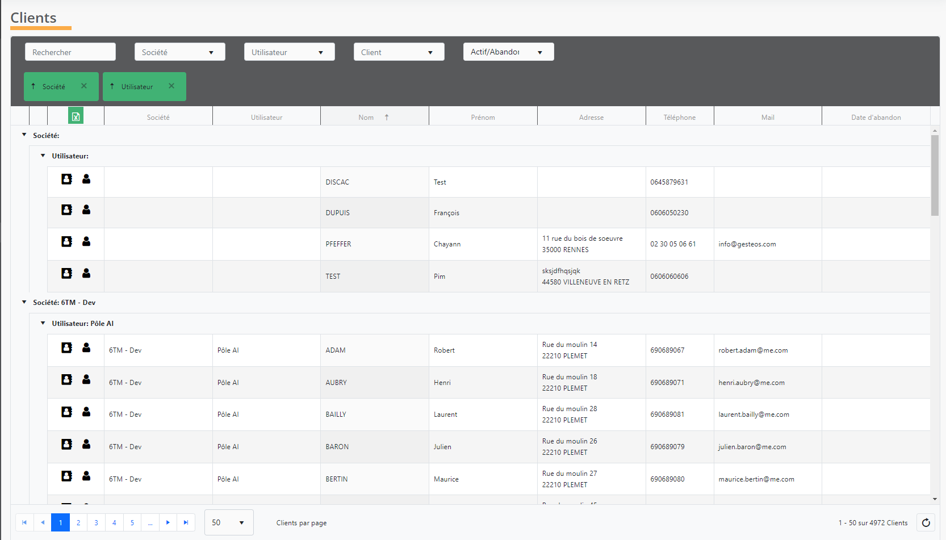
Task: Open contact card icon for ADAM row
Action: tap(66, 348)
